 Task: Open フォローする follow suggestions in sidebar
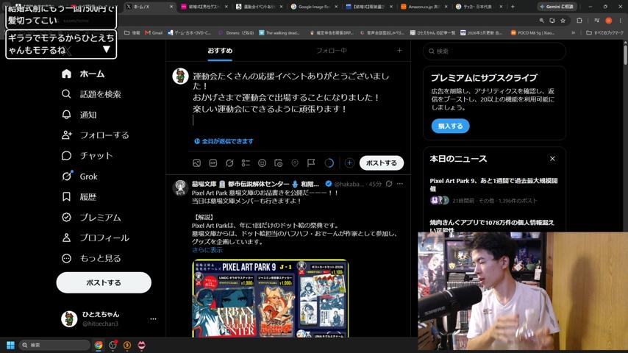[96, 135]
